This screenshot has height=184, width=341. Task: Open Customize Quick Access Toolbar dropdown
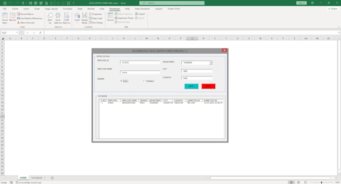pyautogui.click(x=74, y=3)
